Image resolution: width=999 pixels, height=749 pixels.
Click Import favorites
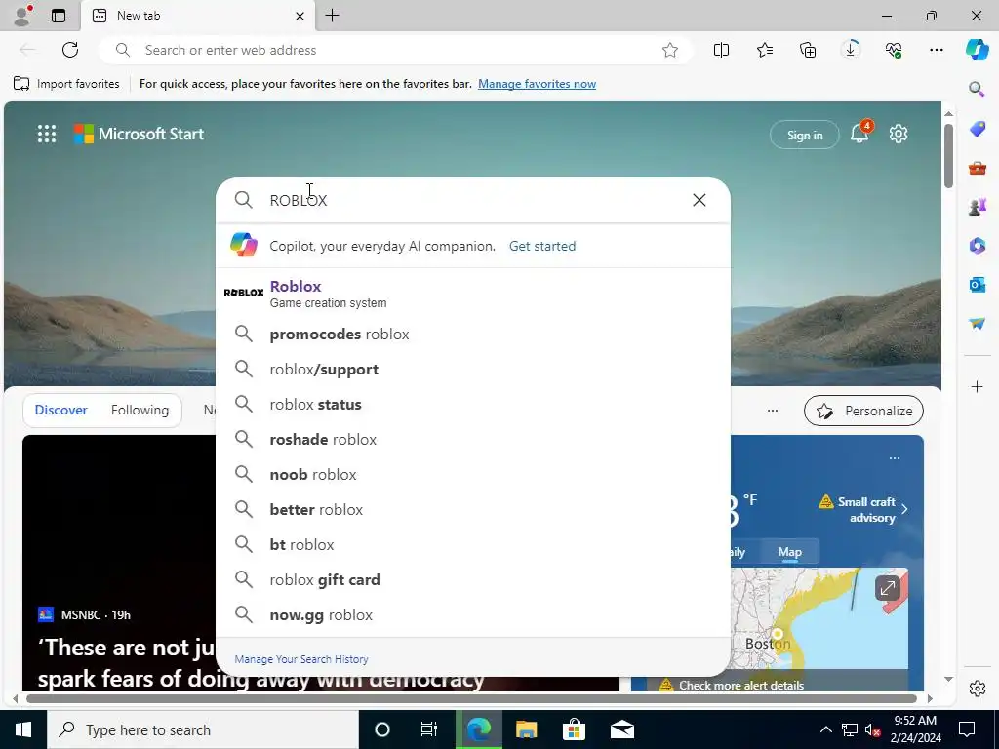[x=66, y=84]
